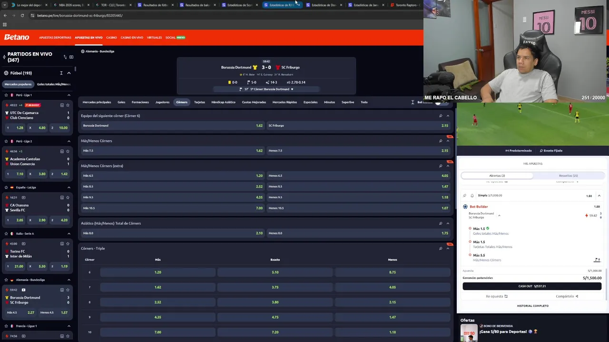Click Cash Out S/537.21 button
609x342 pixels.
[532, 286]
